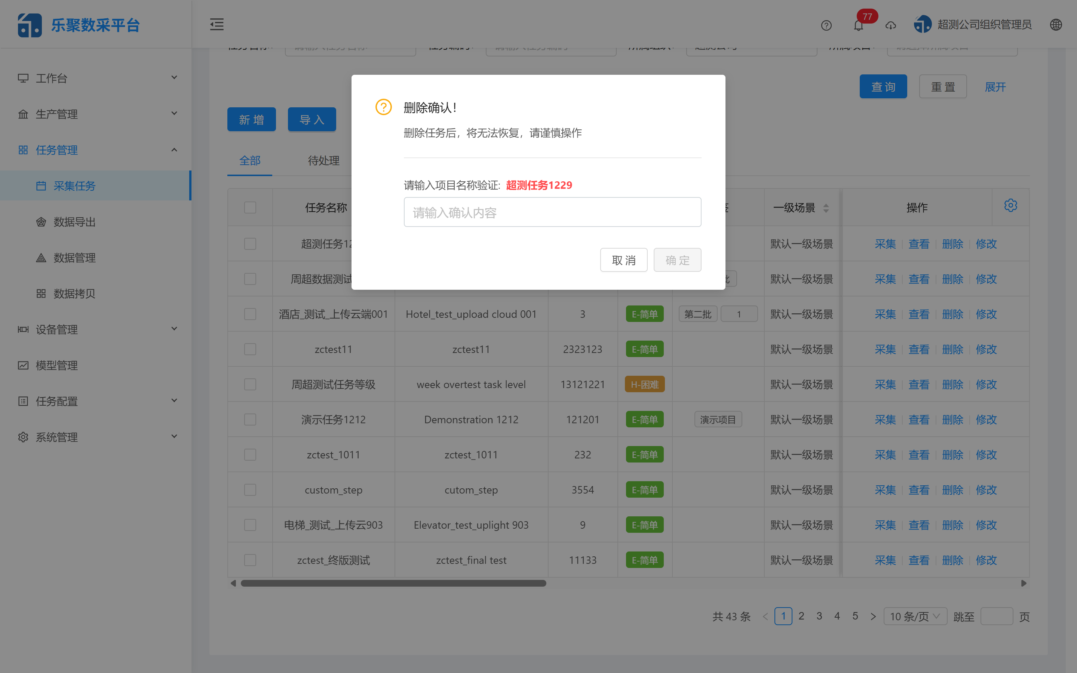
Task: Check the zctest11 row checkbox
Action: 250,349
